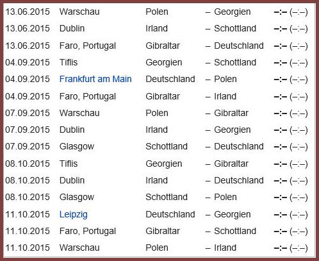This screenshot has height=261, width=319.
Task: Click Deutschland in the 13.06.2015 Gibraltar match
Action: pyautogui.click(x=239, y=46)
